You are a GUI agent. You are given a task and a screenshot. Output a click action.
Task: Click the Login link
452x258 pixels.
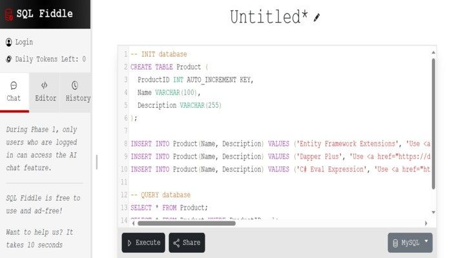pyautogui.click(x=24, y=43)
